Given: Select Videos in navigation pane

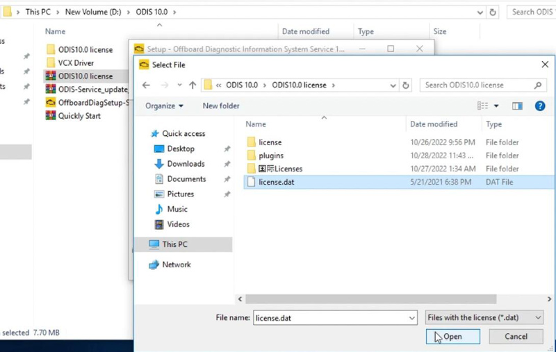Looking at the screenshot, I should pyautogui.click(x=172, y=224).
